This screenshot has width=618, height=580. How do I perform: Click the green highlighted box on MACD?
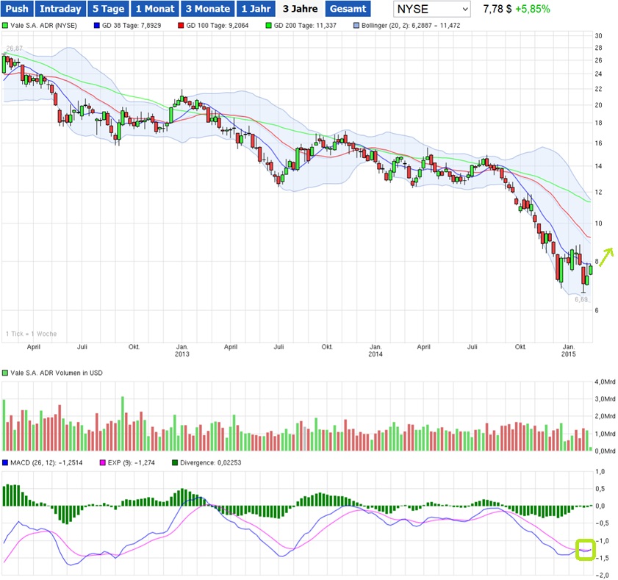(585, 549)
